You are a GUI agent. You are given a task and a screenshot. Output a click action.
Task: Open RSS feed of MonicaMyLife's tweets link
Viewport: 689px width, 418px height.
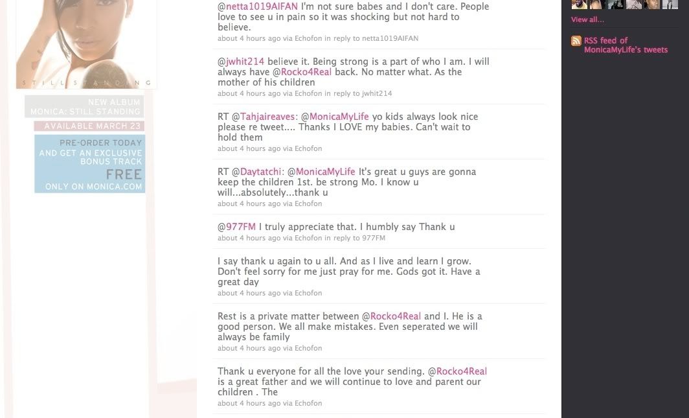tap(626, 45)
